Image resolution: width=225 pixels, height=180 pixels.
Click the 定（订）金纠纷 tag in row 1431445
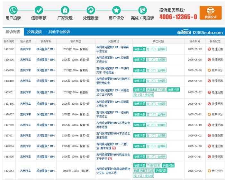pyautogui.click(x=156, y=104)
